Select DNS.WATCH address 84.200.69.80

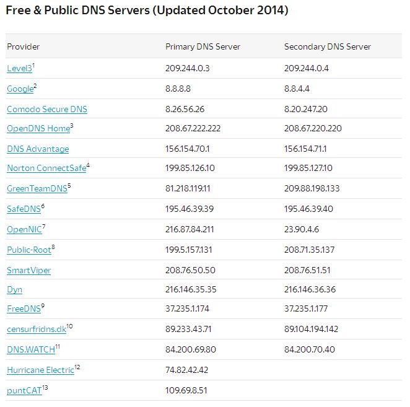(x=191, y=349)
